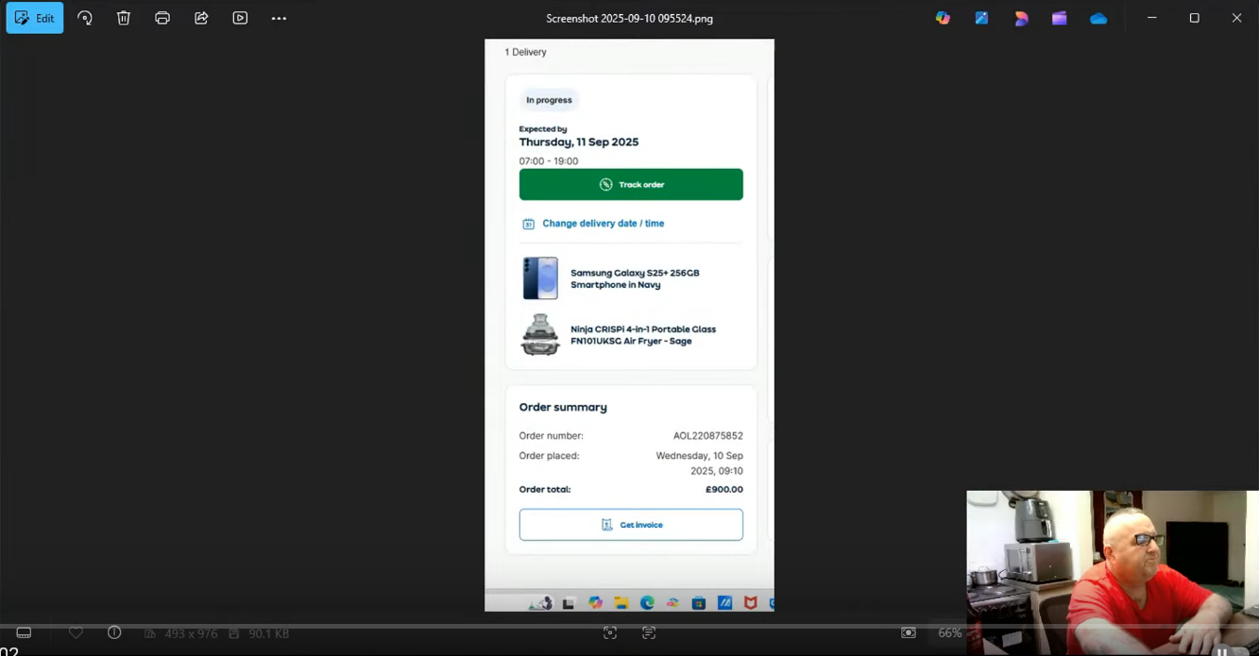Minimize the Photos window
This screenshot has height=656, width=1259.
pyautogui.click(x=1151, y=18)
